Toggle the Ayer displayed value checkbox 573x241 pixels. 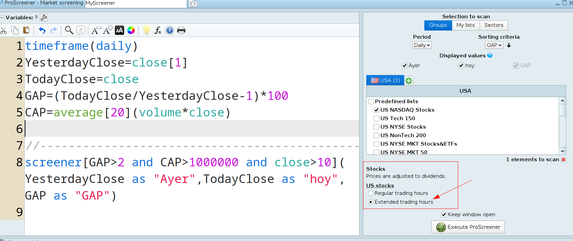(x=404, y=66)
